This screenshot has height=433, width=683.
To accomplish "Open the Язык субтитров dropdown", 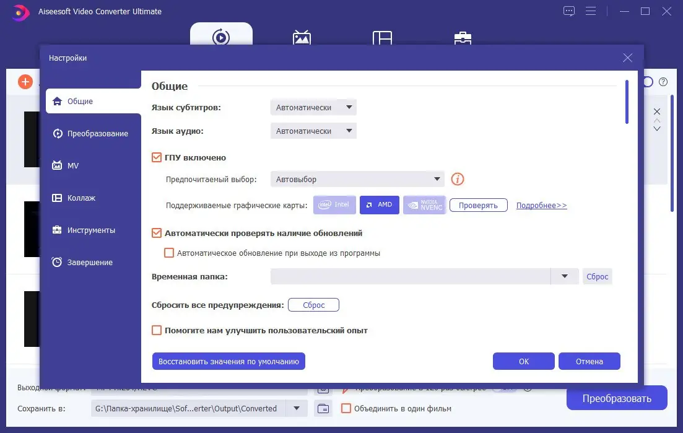I will tap(313, 107).
